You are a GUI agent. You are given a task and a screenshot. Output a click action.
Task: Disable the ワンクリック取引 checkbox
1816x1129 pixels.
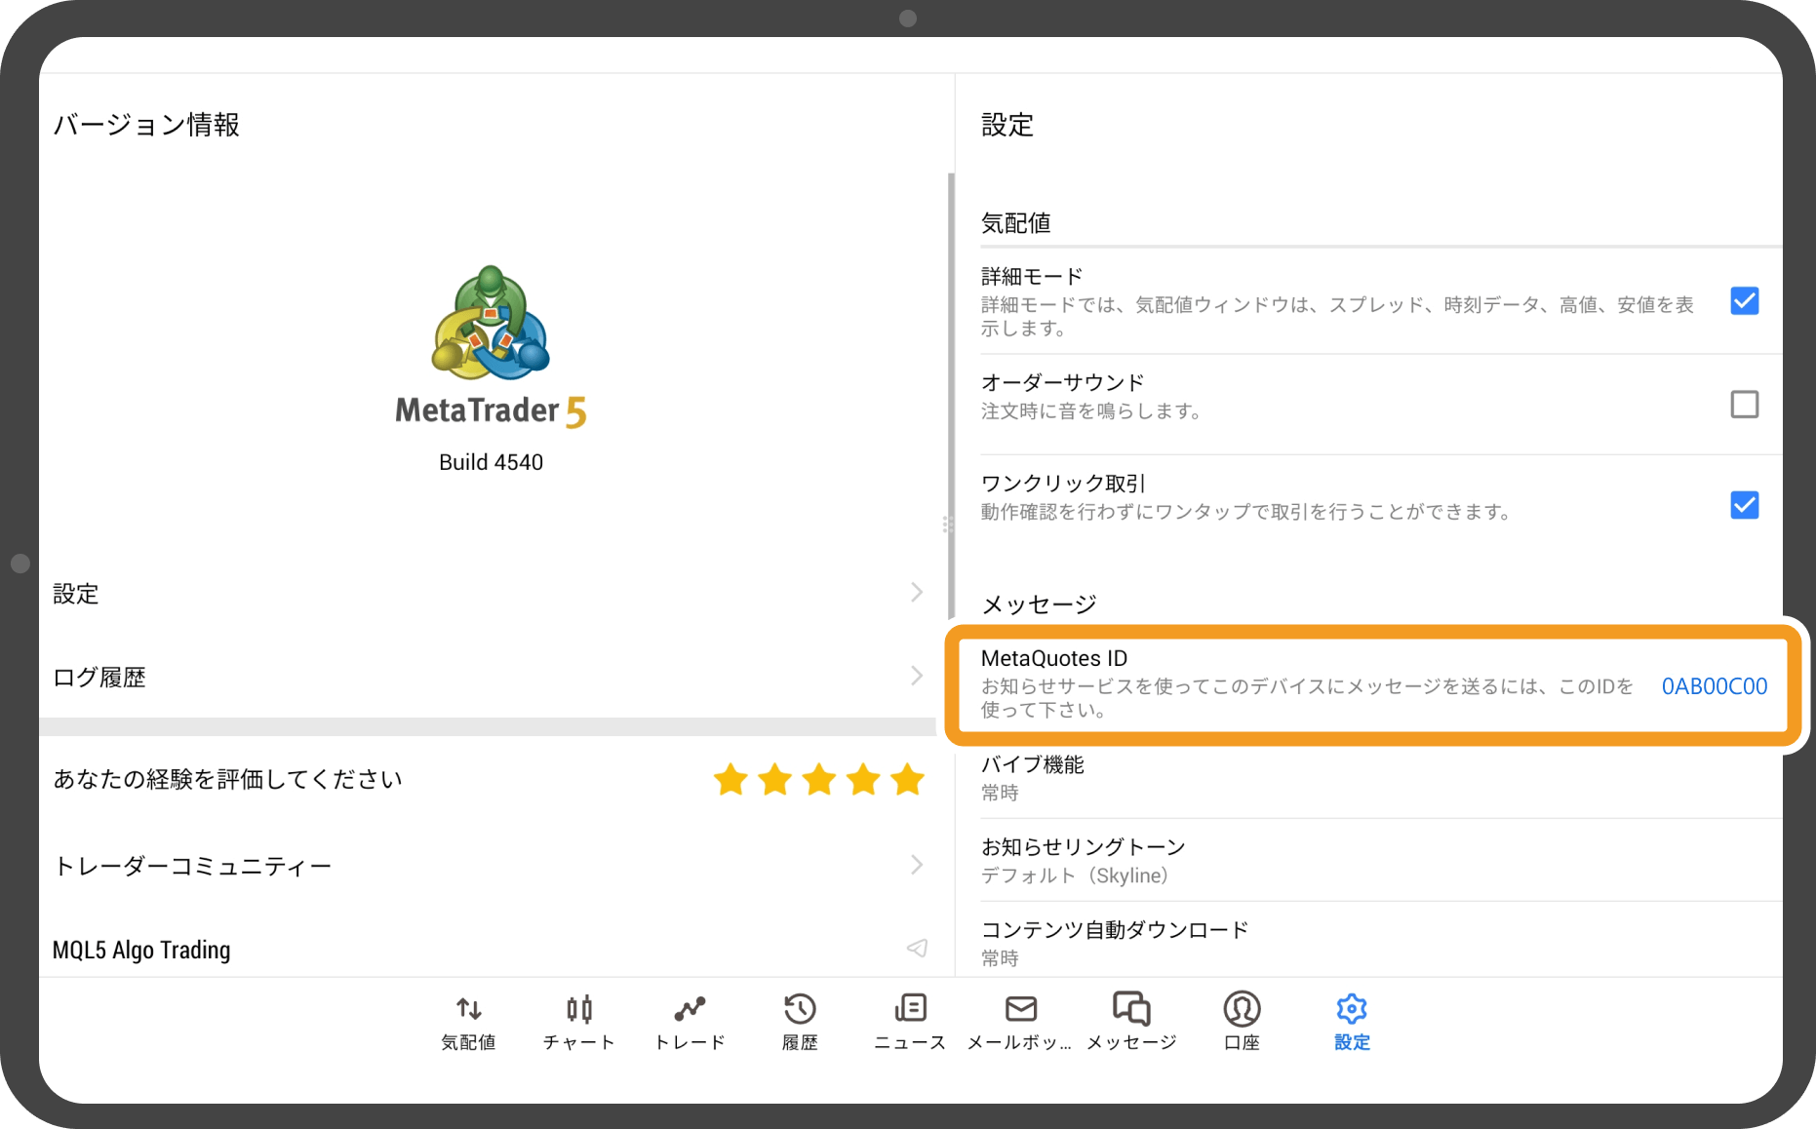[x=1745, y=505]
